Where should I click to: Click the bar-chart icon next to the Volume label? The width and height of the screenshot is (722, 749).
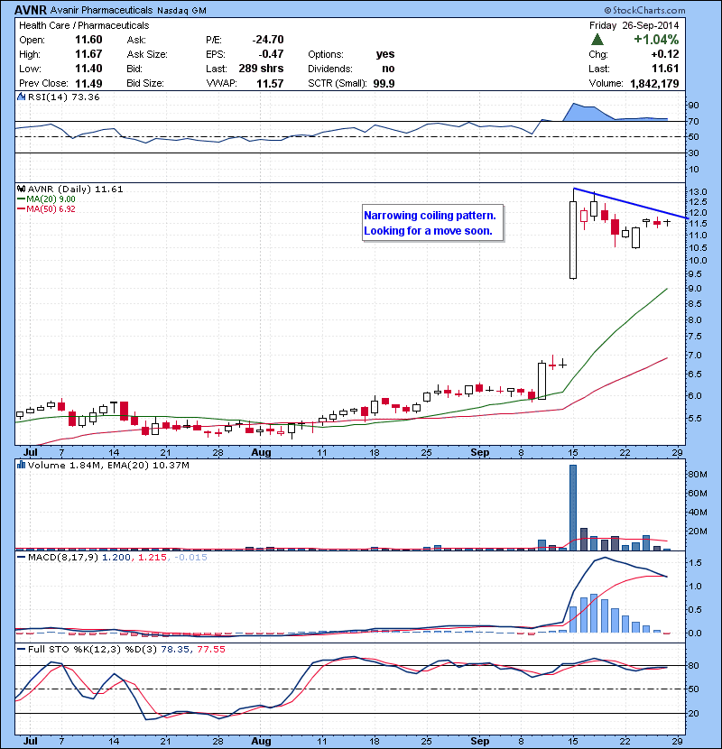click(x=22, y=465)
